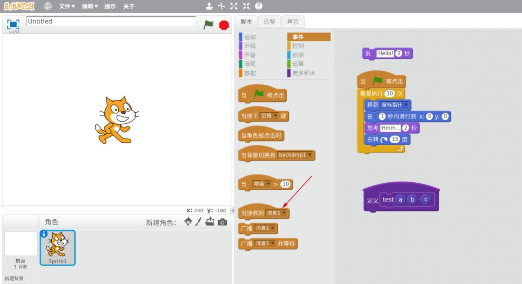The image size is (522, 284).
Task: Select the grow sprite tool
Action: 234,6
